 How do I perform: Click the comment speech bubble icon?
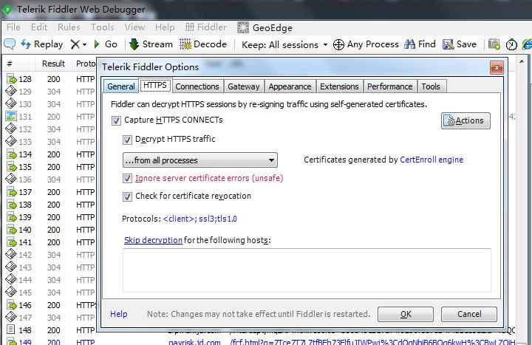tap(10, 44)
